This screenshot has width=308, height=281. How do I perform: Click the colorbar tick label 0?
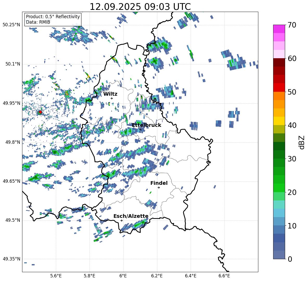(290, 259)
